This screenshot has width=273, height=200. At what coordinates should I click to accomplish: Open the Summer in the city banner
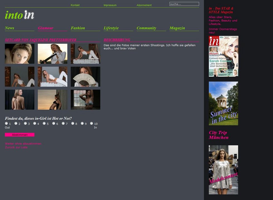pyautogui.click(x=223, y=103)
